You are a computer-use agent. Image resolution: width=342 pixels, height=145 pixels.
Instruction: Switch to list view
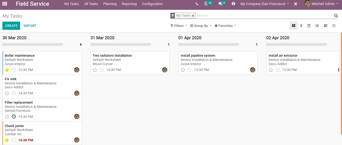(x=317, y=26)
